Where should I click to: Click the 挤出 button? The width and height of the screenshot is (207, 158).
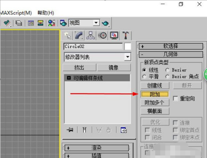(x=79, y=67)
